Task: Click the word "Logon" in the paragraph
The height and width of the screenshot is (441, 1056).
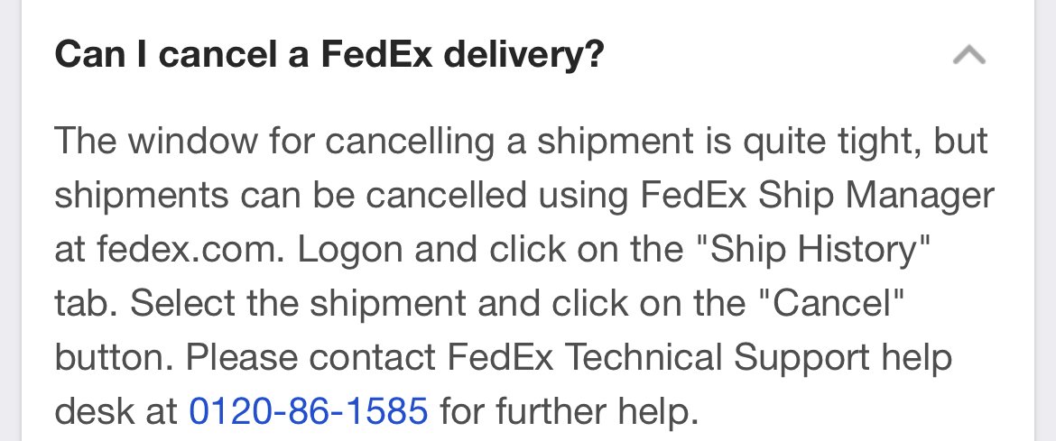Action: pos(350,251)
